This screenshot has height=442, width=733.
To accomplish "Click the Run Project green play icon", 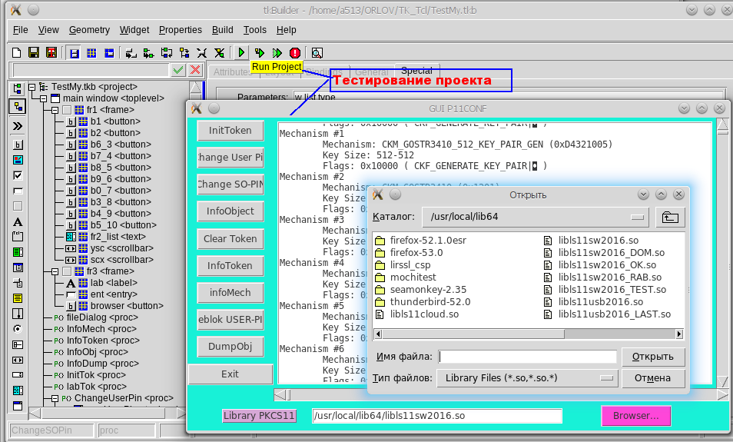I will point(241,52).
